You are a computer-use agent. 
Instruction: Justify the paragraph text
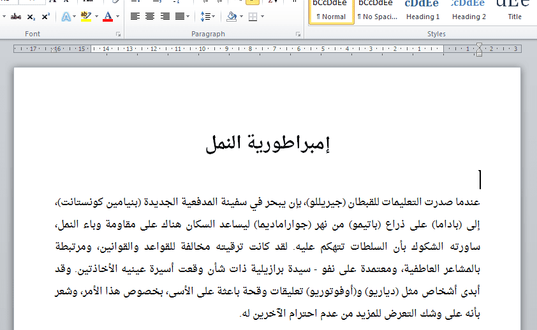pyautogui.click(x=180, y=17)
